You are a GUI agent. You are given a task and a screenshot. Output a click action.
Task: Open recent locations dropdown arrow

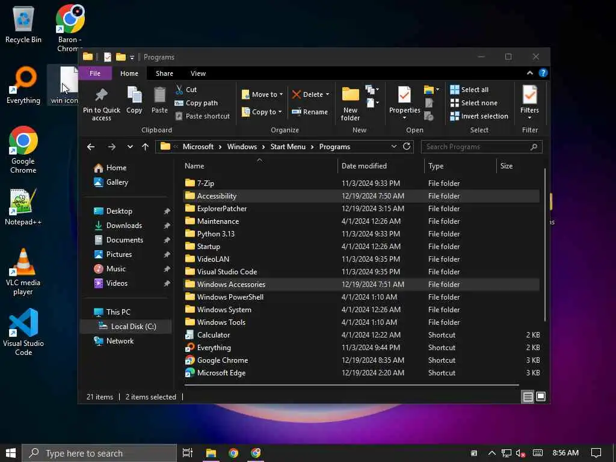[x=130, y=147]
